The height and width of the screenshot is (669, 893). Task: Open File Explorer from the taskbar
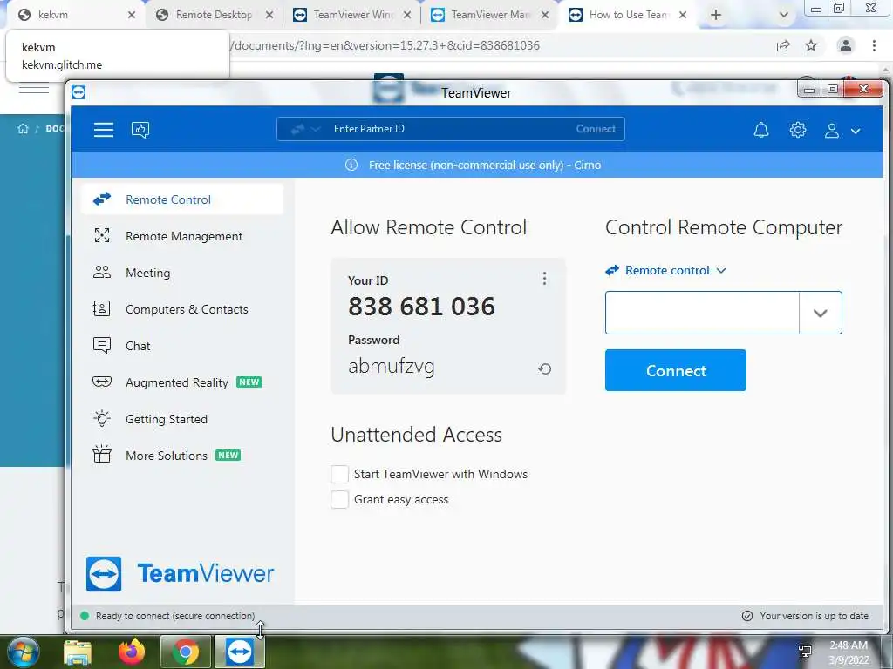[78, 652]
